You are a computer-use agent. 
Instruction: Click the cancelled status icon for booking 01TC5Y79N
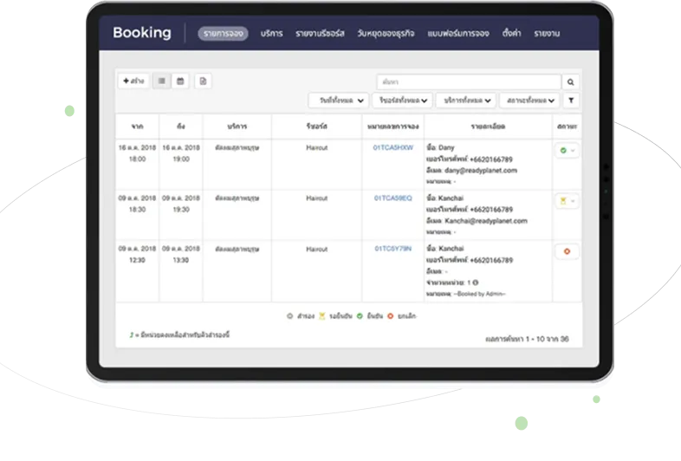point(567,252)
